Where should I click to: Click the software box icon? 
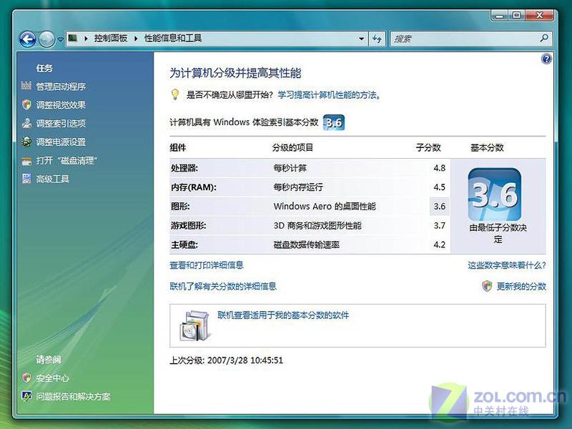coord(195,326)
